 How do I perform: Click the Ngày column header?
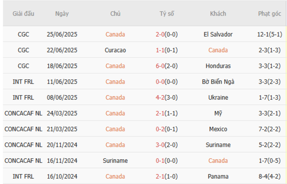click(62, 14)
